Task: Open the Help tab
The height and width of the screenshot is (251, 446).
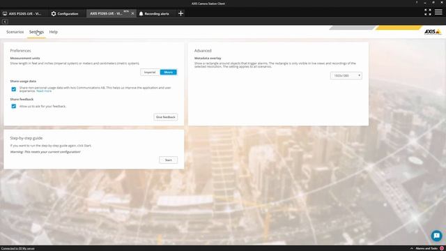Action: (53, 32)
